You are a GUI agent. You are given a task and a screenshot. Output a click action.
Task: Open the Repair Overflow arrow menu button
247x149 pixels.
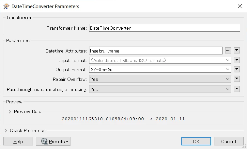tap(237, 79)
